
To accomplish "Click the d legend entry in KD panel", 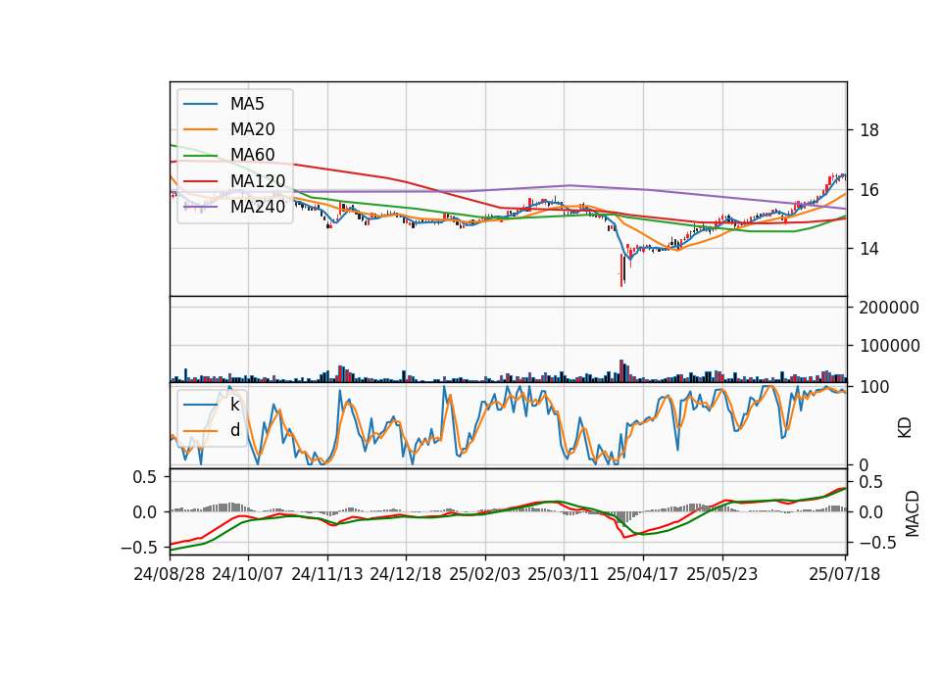I will 212,431.
